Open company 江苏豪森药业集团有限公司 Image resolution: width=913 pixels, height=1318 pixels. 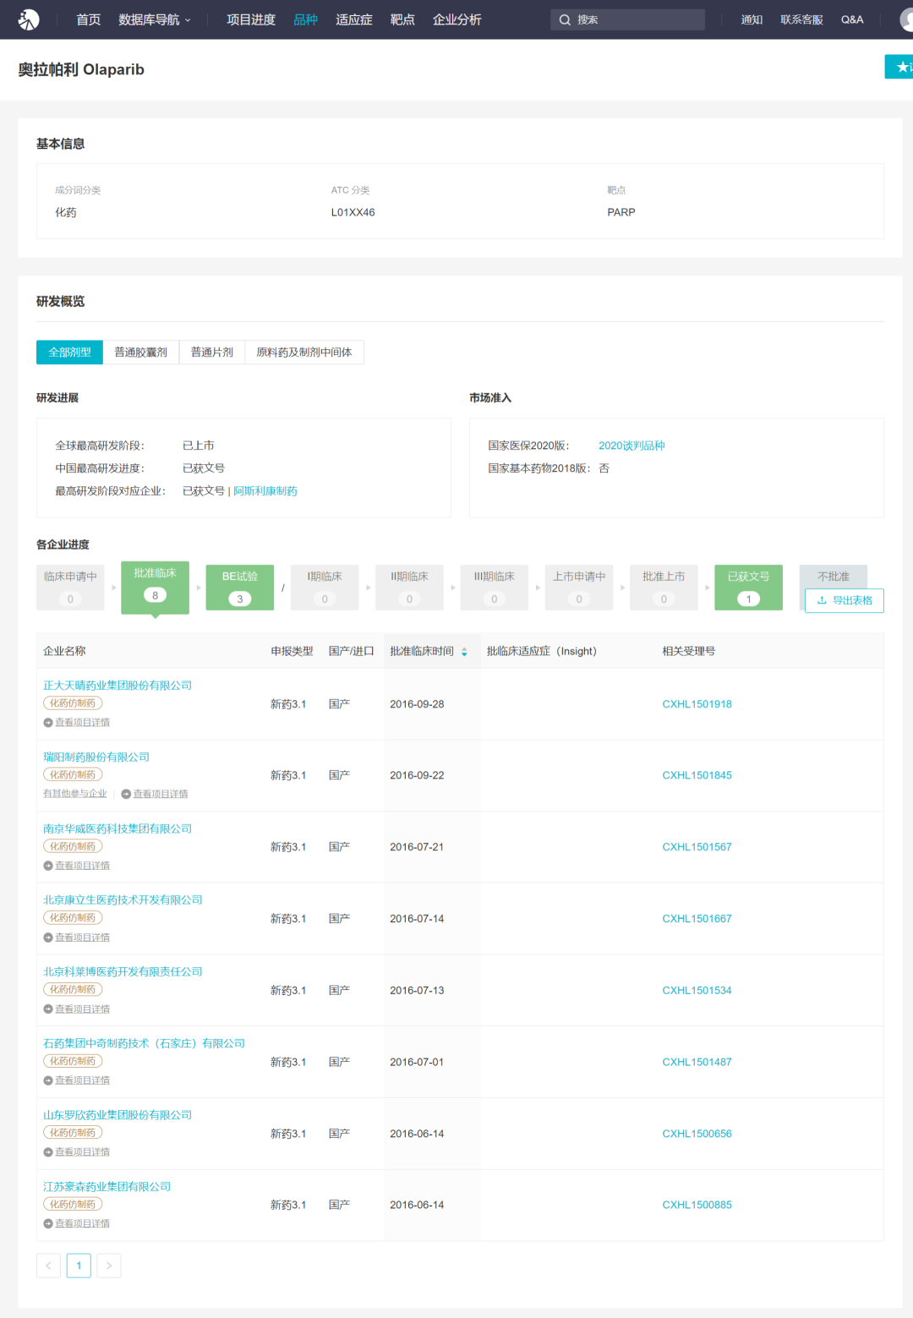click(107, 1187)
